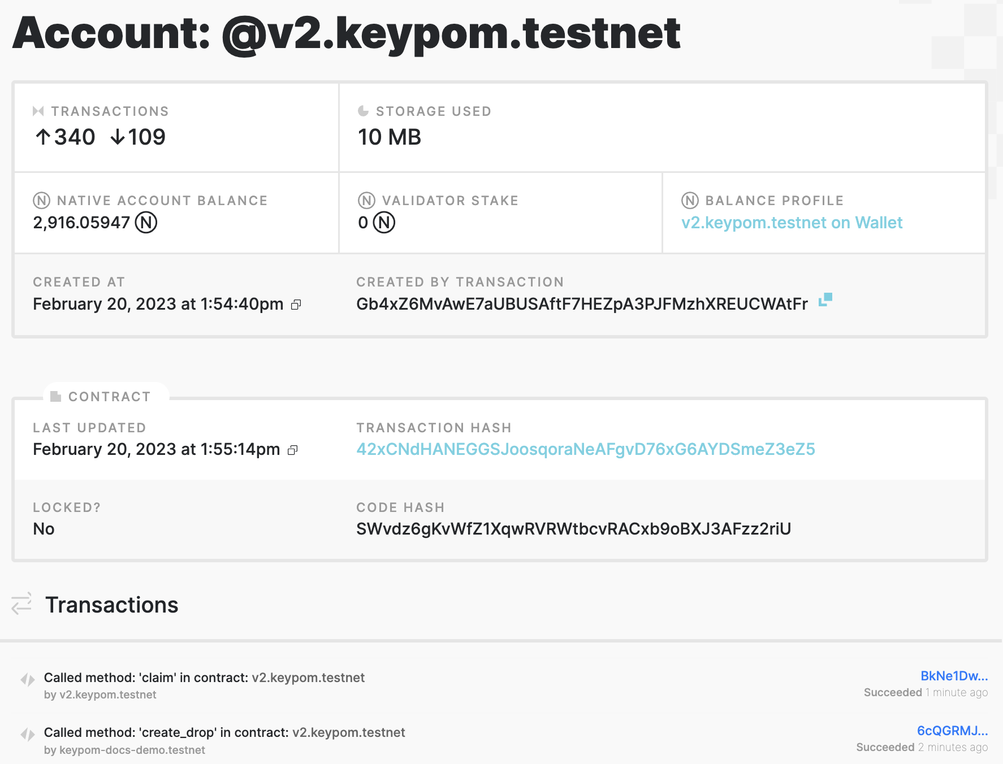The image size is (1003, 764).
Task: Click contract name in 'create_drop' transaction row
Action: coord(349,732)
